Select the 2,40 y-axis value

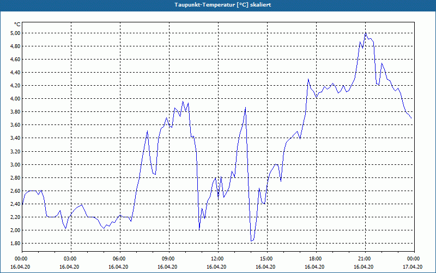(15, 204)
